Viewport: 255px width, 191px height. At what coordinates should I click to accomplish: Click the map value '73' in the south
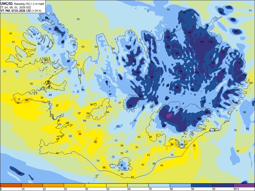(160, 142)
